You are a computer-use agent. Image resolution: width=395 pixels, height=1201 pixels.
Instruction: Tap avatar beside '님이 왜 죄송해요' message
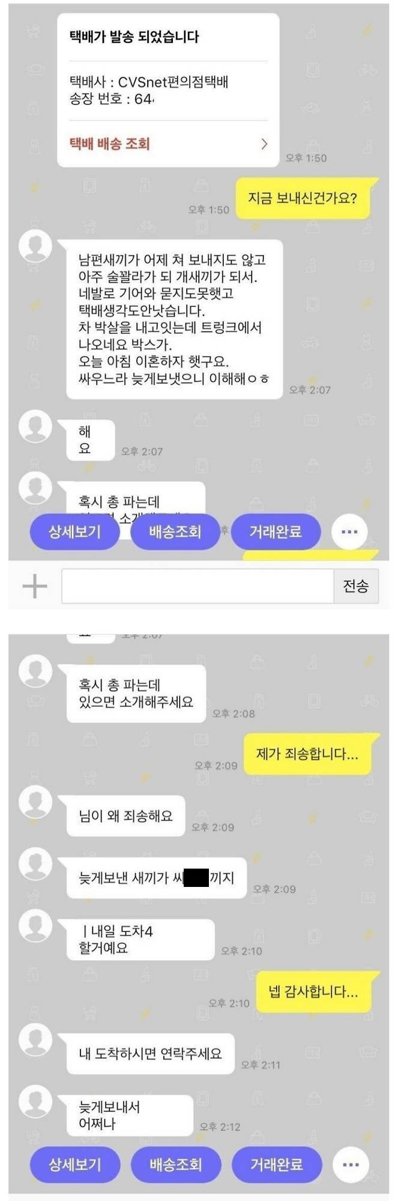pyautogui.click(x=35, y=802)
